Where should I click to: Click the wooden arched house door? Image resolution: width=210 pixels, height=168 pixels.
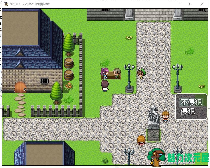pyautogui.click(x=20, y=88)
